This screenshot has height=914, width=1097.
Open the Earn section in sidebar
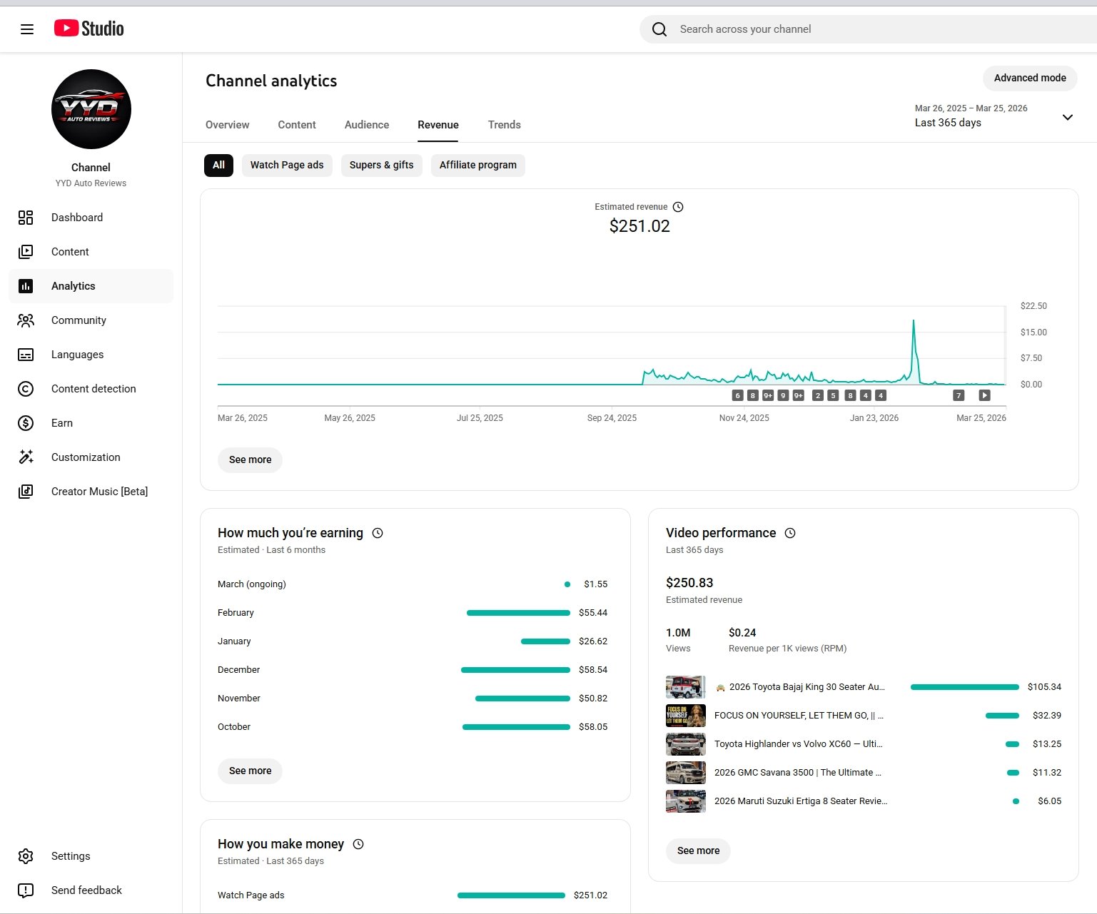pyautogui.click(x=61, y=423)
